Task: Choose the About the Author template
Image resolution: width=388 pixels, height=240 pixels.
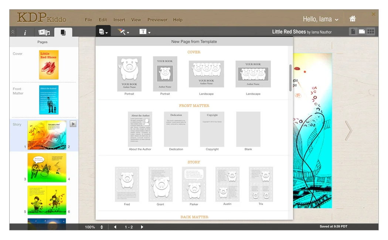Action: tap(140, 129)
